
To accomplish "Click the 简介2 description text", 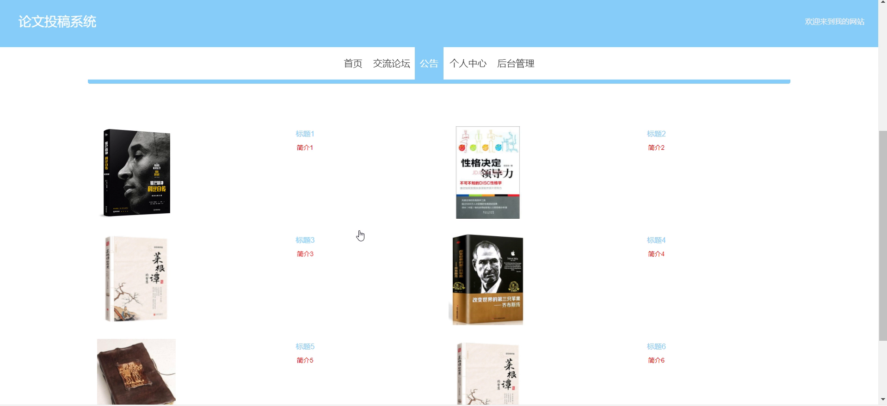I will coord(656,148).
